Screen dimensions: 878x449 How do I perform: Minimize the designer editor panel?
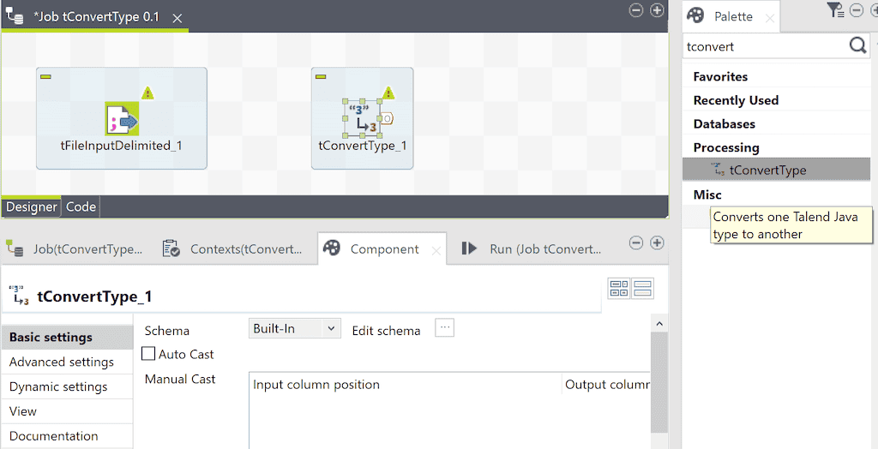point(635,10)
